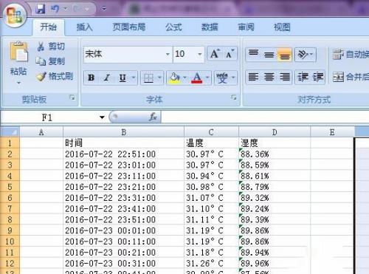Decrease font size with small A
The height and width of the screenshot is (274, 369).
pyautogui.click(x=230, y=54)
